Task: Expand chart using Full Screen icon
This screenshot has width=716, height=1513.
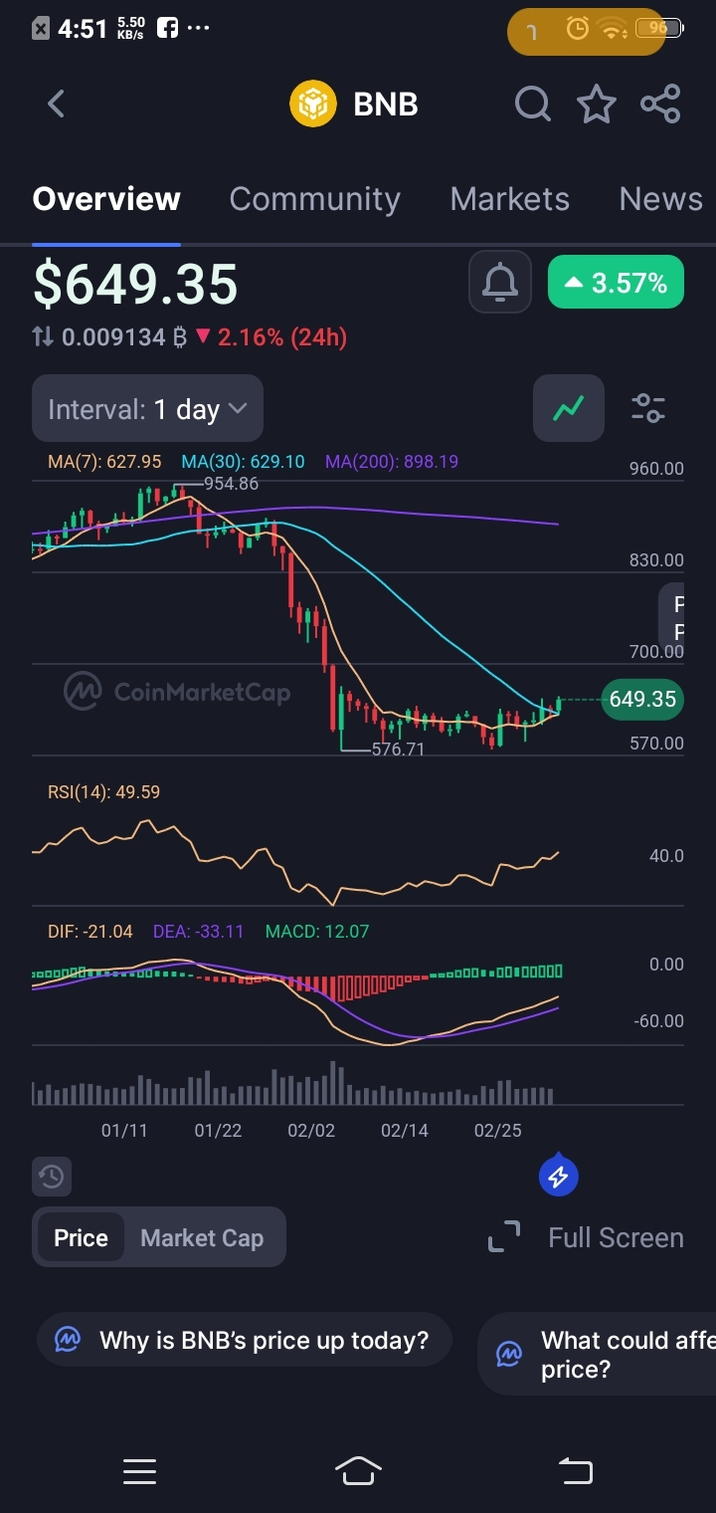Action: pos(504,1237)
